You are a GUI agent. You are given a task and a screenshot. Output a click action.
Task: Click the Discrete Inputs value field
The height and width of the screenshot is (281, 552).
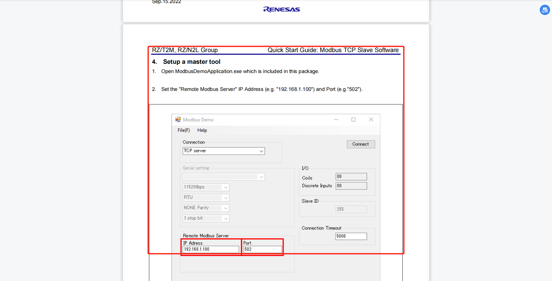click(x=351, y=186)
